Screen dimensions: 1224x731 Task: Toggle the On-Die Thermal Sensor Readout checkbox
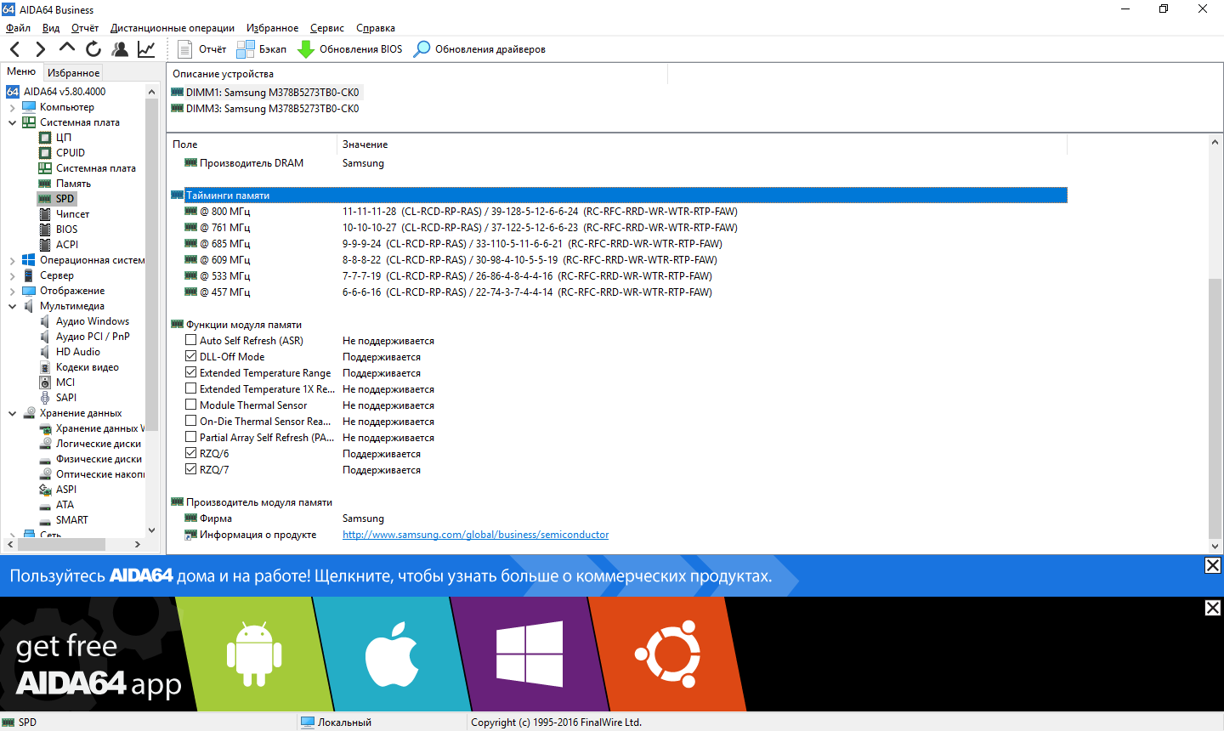click(191, 421)
